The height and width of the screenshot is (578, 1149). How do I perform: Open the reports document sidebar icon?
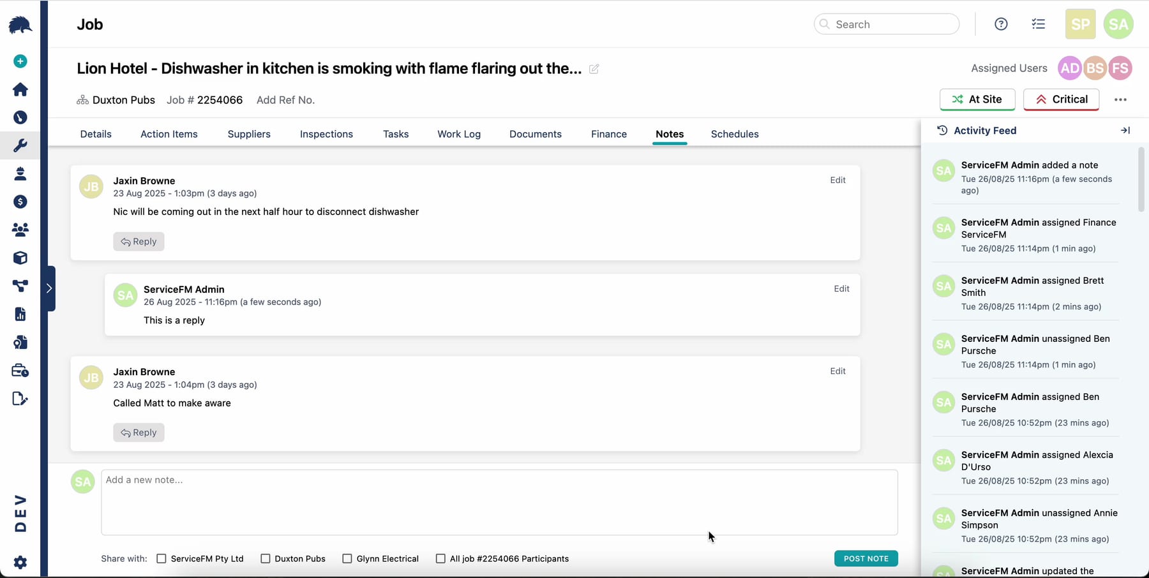(x=20, y=314)
